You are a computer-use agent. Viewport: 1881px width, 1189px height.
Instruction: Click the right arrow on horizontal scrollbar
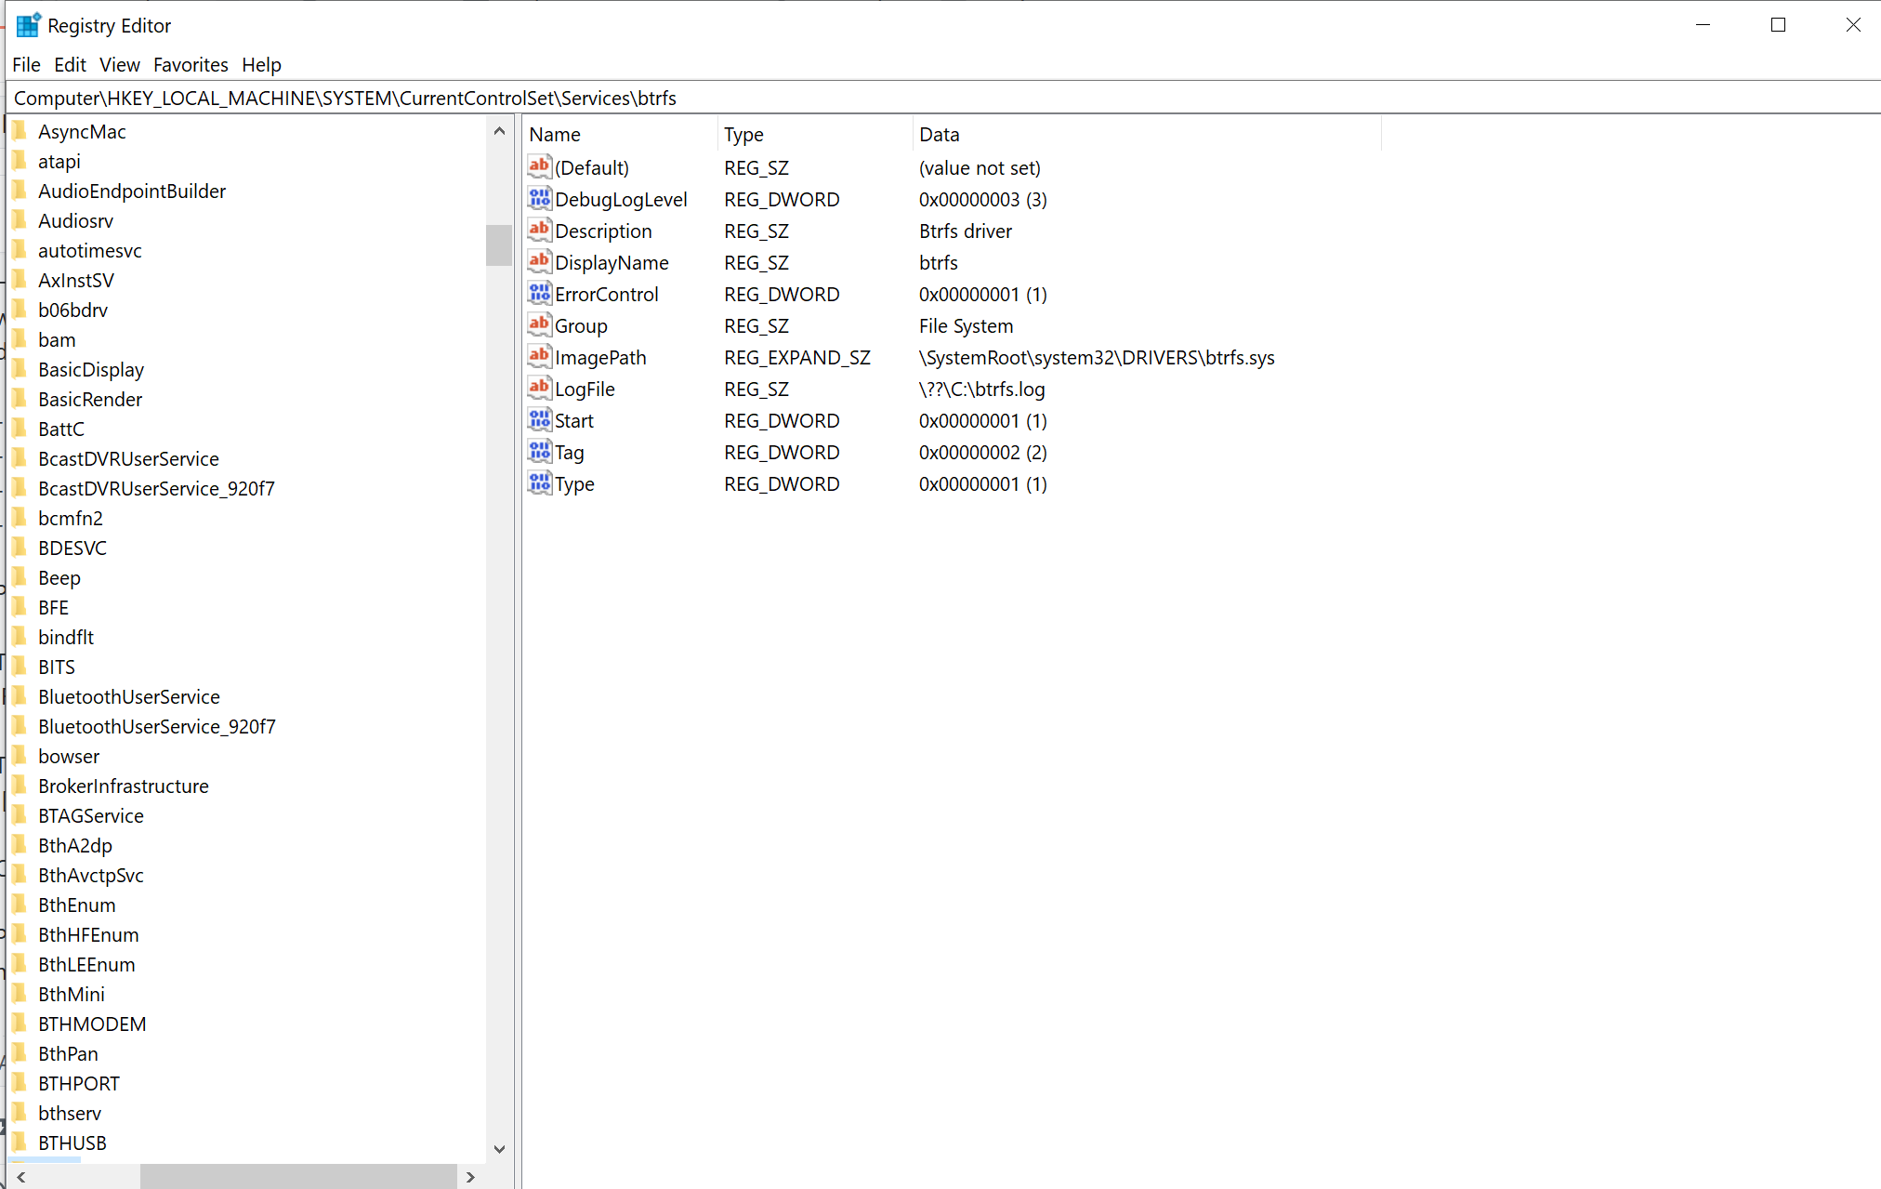(x=470, y=1176)
